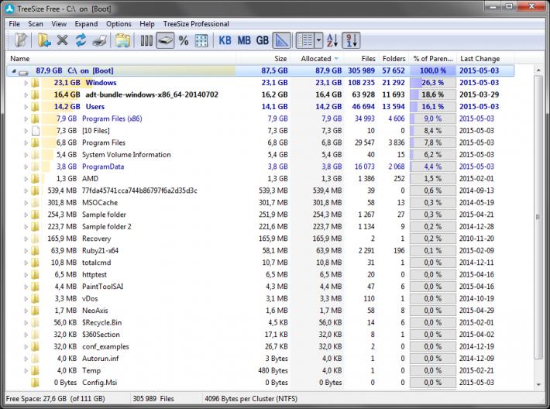Screen dimensions: 550x409
Task: Click the % of Parent column header
Action: tap(433, 59)
